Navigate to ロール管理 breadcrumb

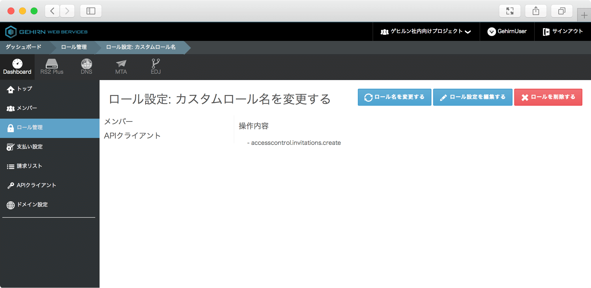click(74, 47)
